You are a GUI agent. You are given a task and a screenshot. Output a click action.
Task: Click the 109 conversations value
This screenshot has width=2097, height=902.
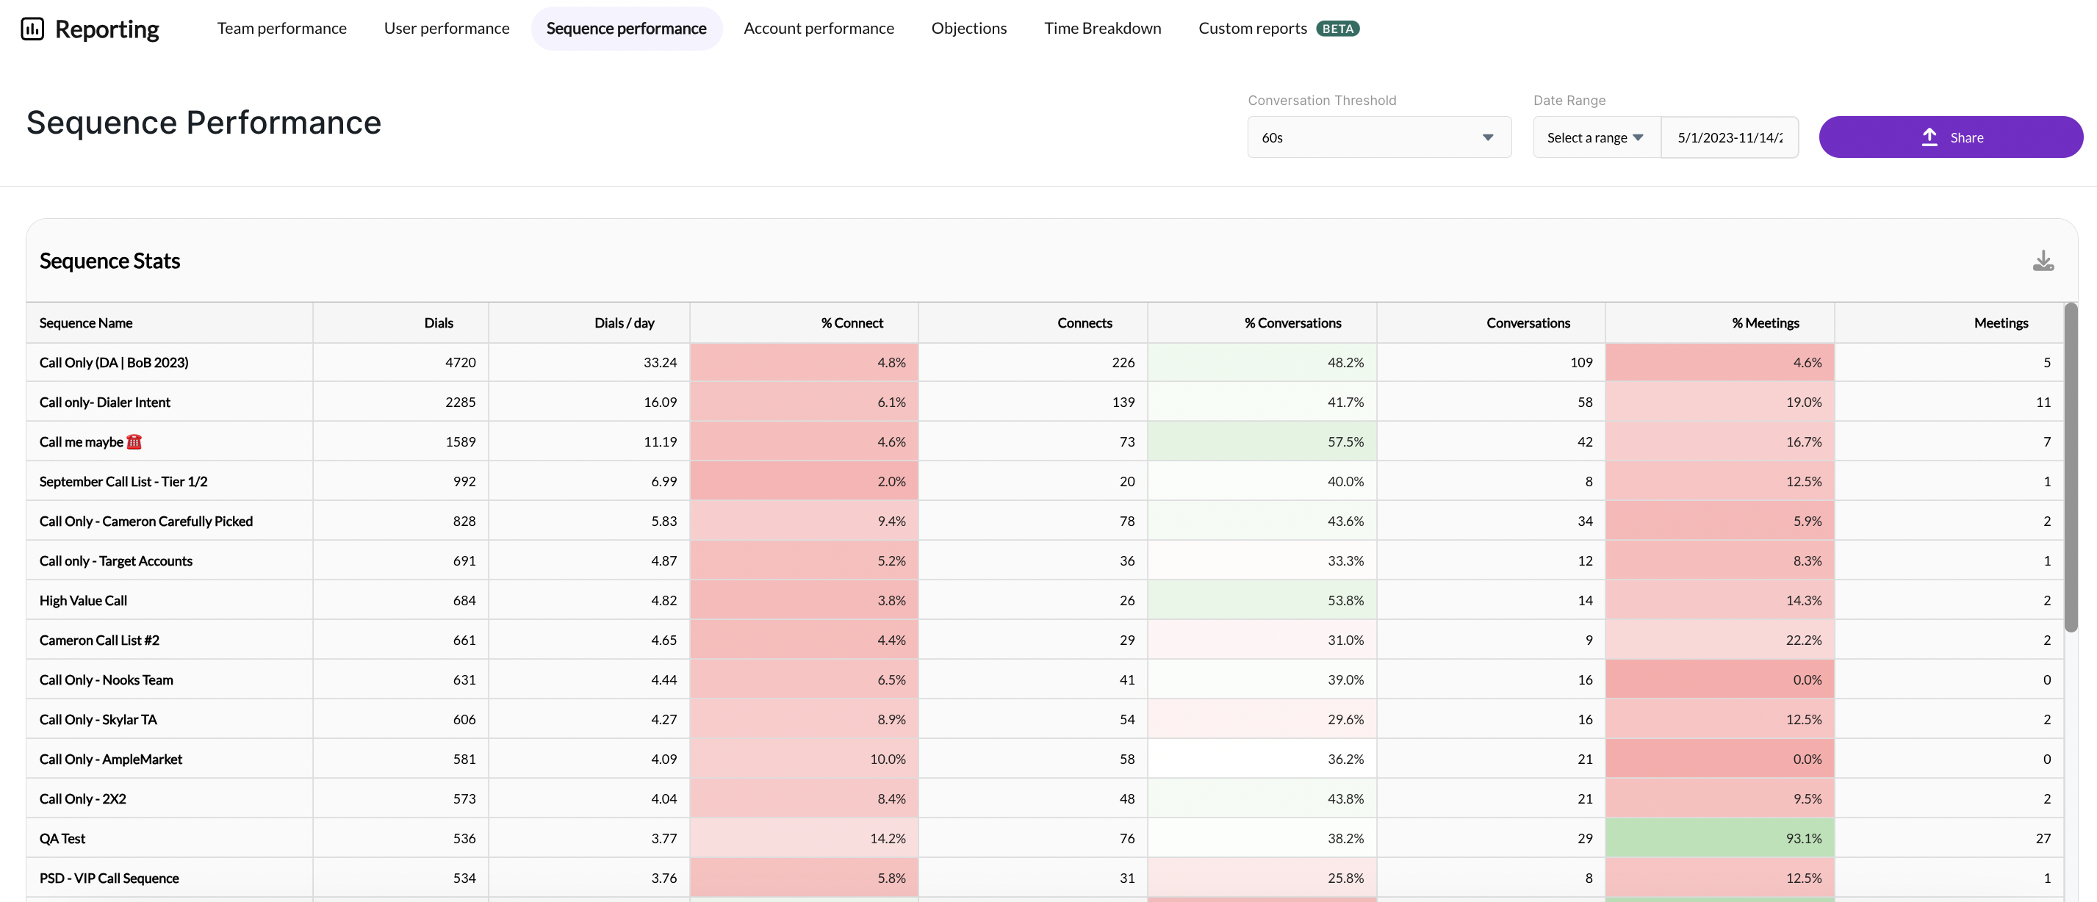[x=1582, y=363]
